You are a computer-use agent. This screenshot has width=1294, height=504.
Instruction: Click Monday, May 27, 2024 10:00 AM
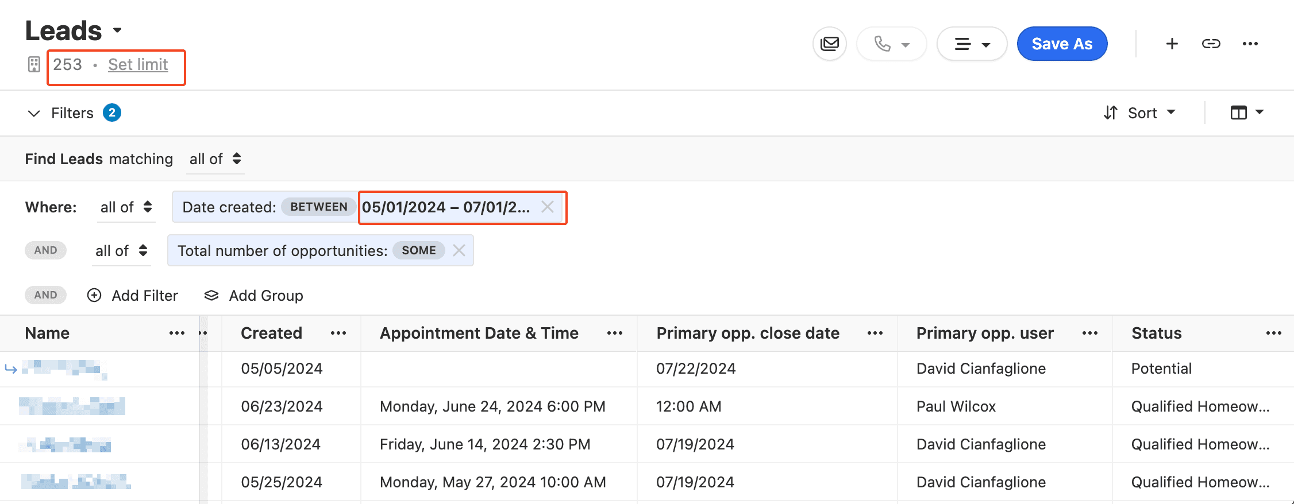coord(493,482)
